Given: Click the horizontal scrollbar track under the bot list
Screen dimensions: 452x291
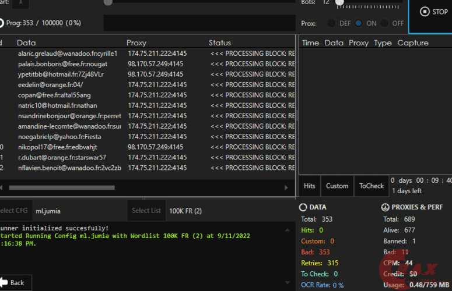Looking at the screenshot, I should point(175,187).
